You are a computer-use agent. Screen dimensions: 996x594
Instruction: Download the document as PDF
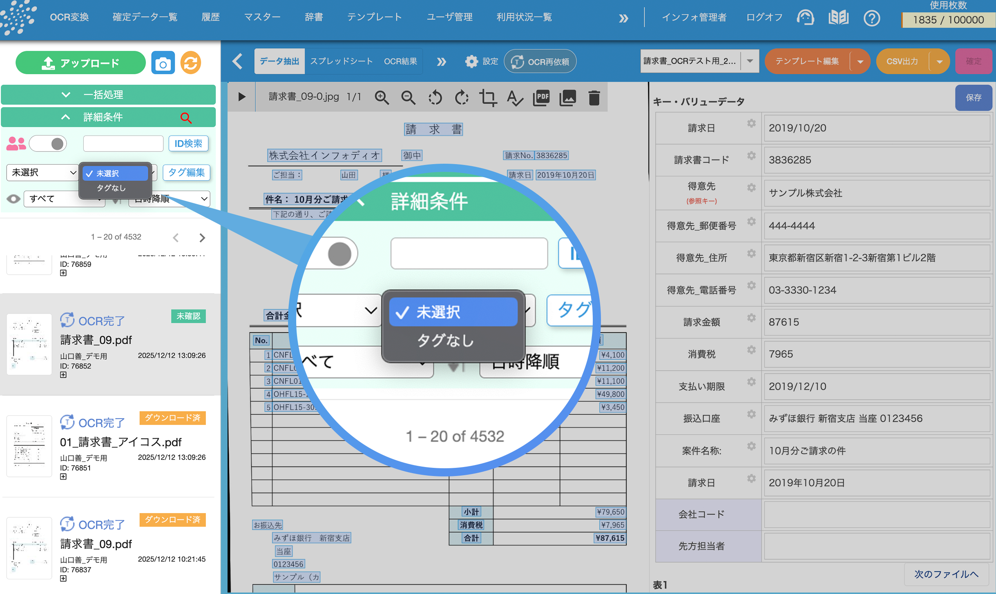point(541,97)
